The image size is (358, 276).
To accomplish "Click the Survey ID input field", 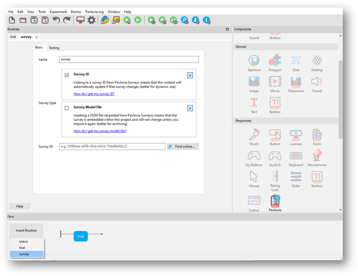I will 112,147.
